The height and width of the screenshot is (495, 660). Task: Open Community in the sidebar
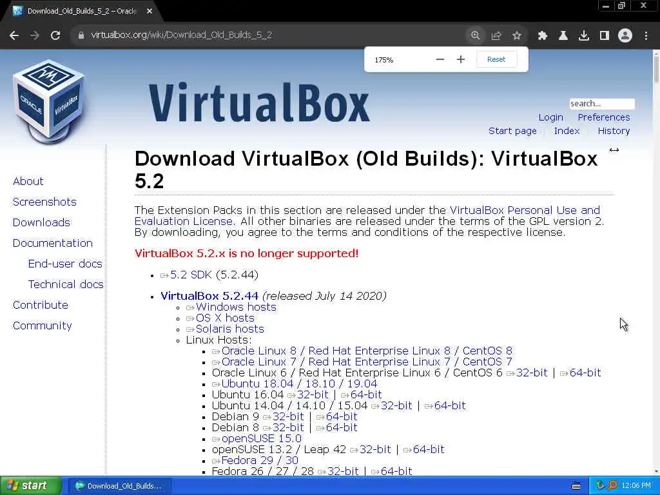pyautogui.click(x=42, y=325)
